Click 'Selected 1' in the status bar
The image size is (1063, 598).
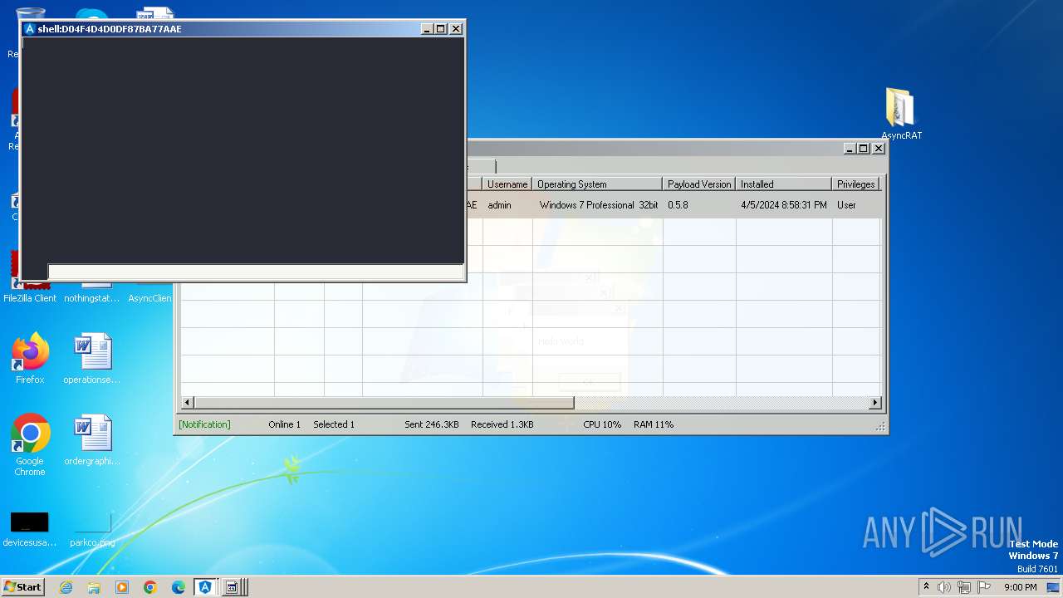coord(334,424)
